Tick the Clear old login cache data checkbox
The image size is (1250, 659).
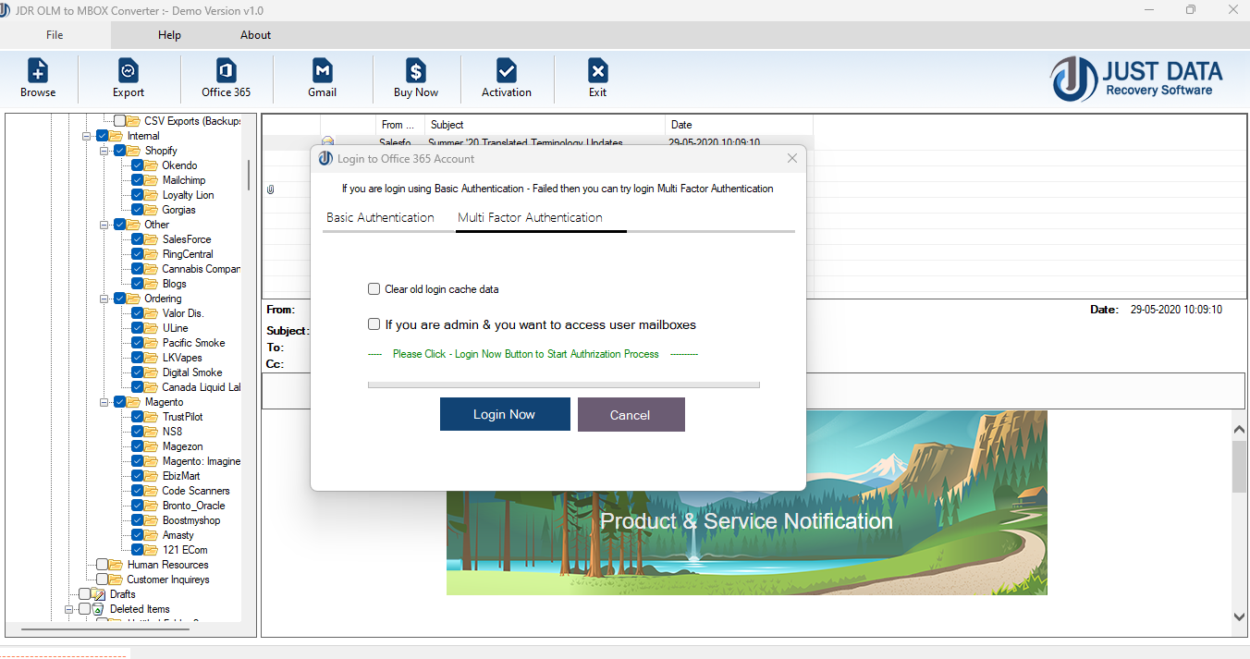374,289
